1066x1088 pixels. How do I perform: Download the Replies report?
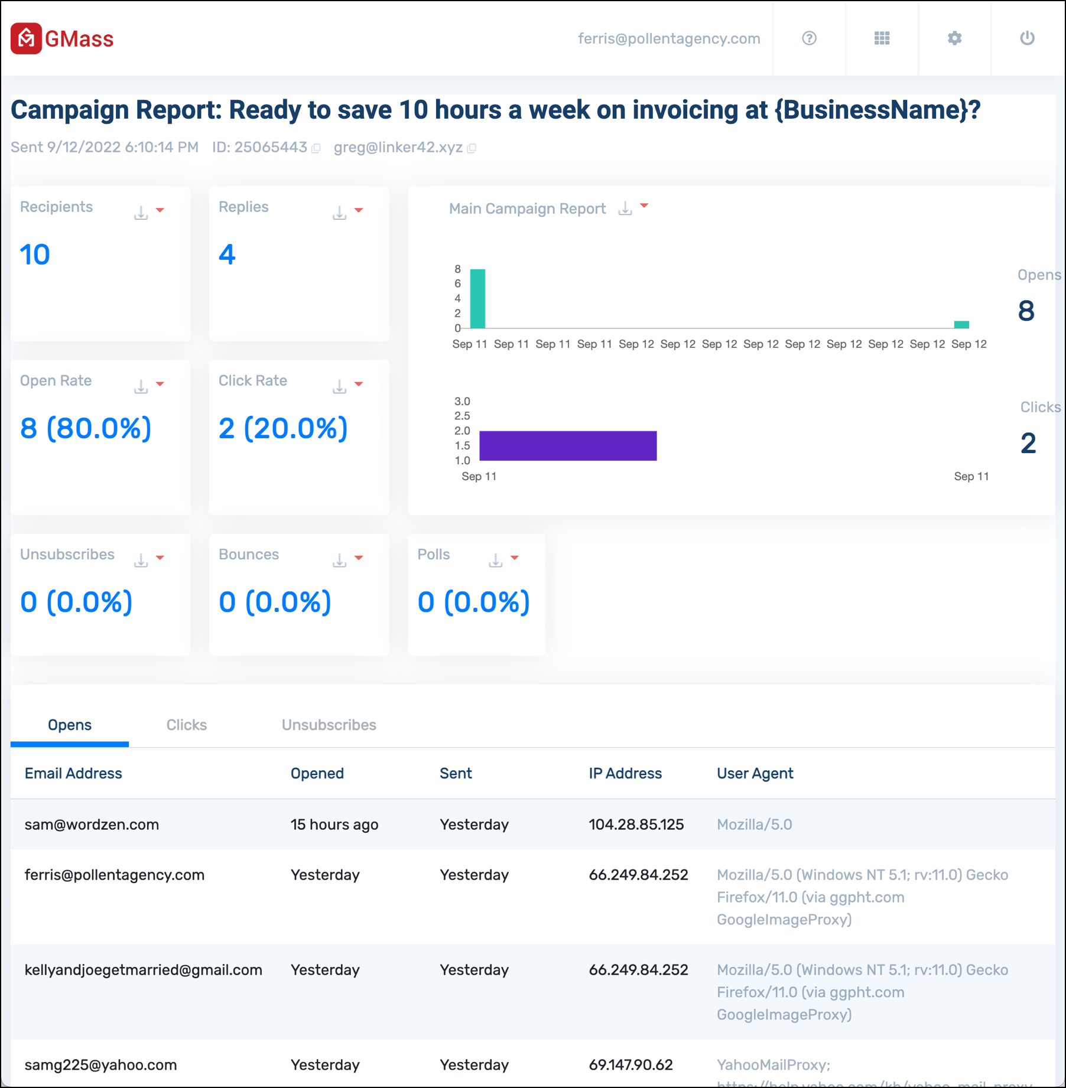click(x=339, y=213)
